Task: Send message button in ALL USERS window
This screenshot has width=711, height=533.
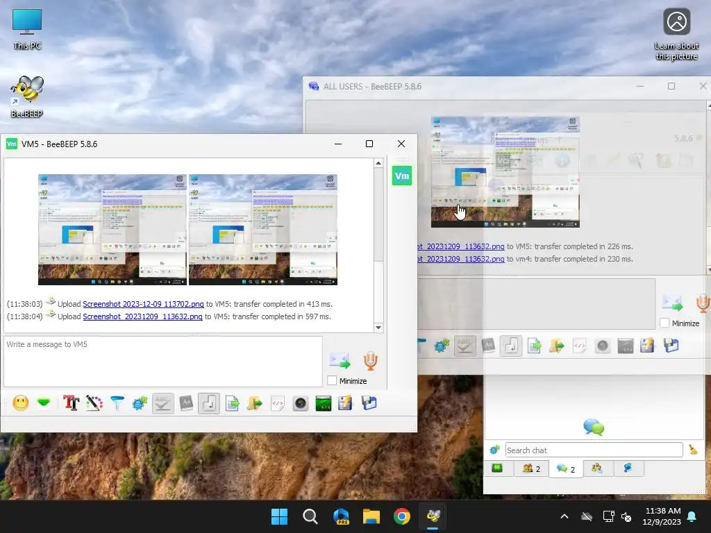Action: [x=672, y=303]
